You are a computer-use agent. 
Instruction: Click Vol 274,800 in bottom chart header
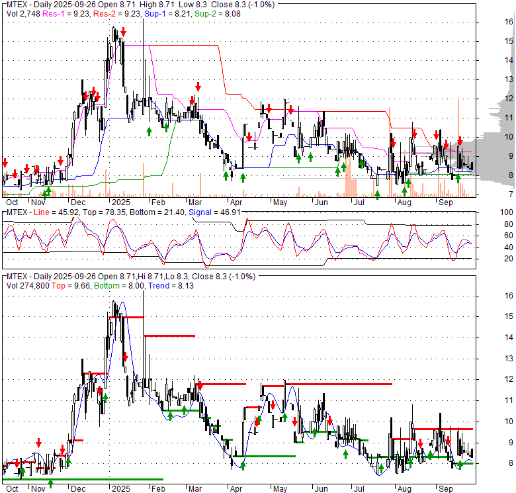click(28, 286)
